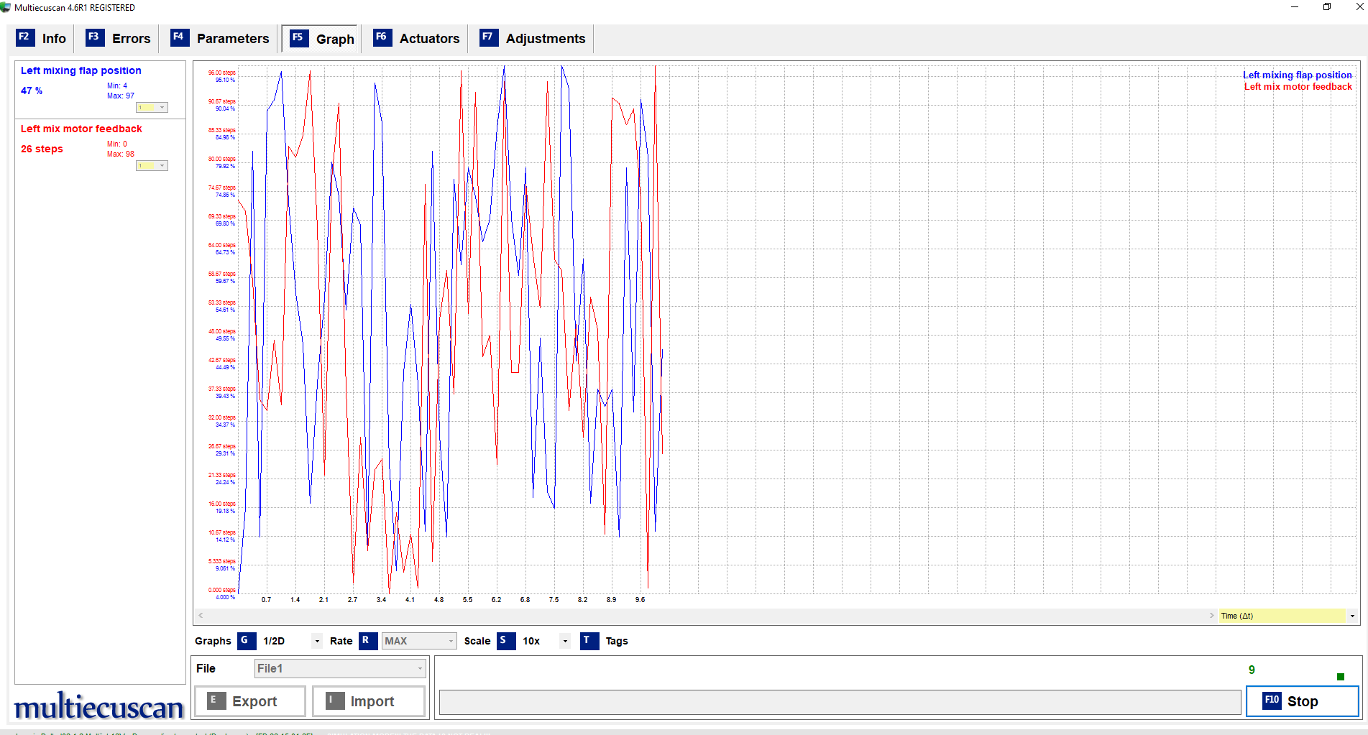Click the F4 key icon
The height and width of the screenshot is (735, 1368).
click(x=179, y=37)
